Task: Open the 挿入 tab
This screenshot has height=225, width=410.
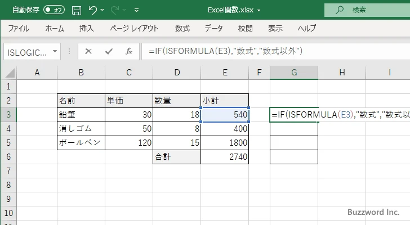Action: click(87, 28)
